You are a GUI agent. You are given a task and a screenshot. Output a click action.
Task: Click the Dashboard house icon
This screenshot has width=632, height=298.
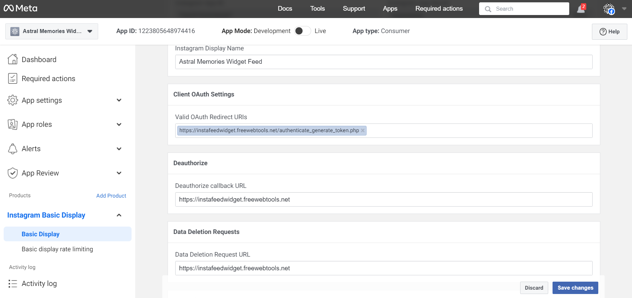[13, 59]
